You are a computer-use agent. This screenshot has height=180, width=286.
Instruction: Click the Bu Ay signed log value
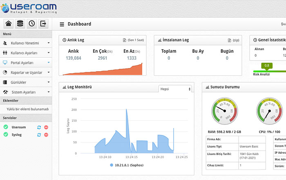(198, 58)
